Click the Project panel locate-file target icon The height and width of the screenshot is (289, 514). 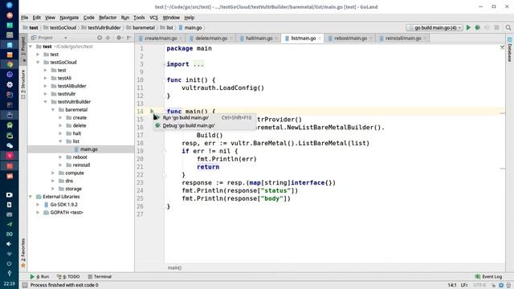pyautogui.click(x=100, y=38)
